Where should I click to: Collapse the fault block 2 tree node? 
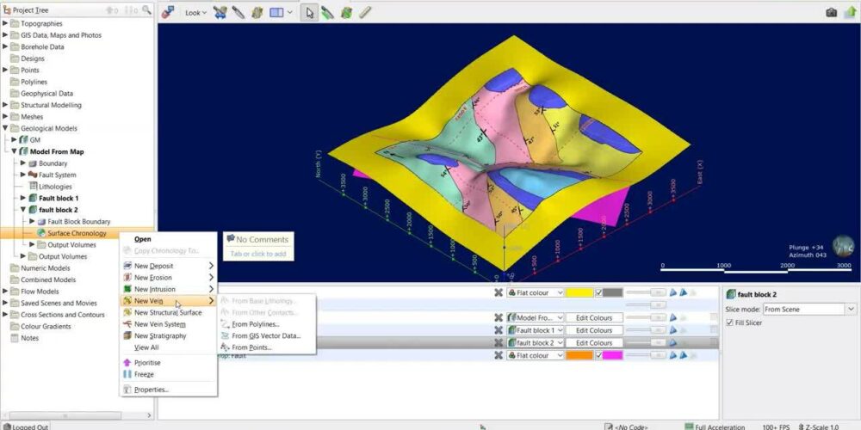[x=23, y=210]
